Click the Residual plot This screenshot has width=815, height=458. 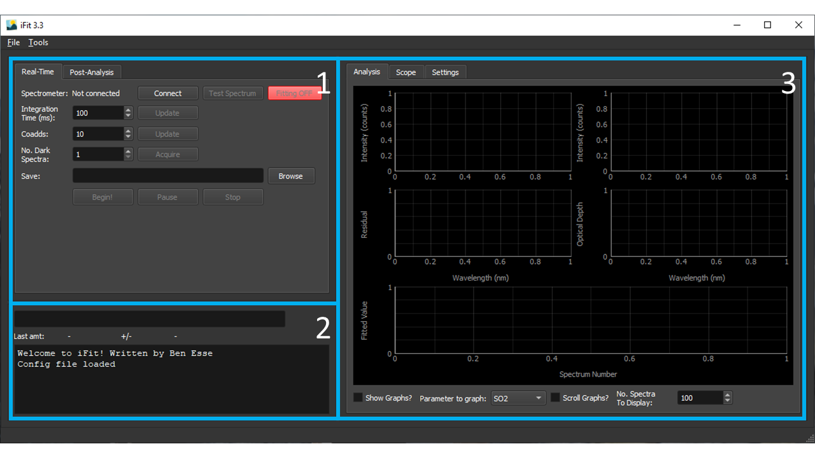483,223
